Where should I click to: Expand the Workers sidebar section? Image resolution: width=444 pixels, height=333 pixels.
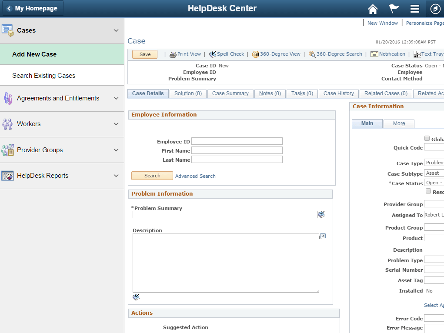[x=116, y=124]
